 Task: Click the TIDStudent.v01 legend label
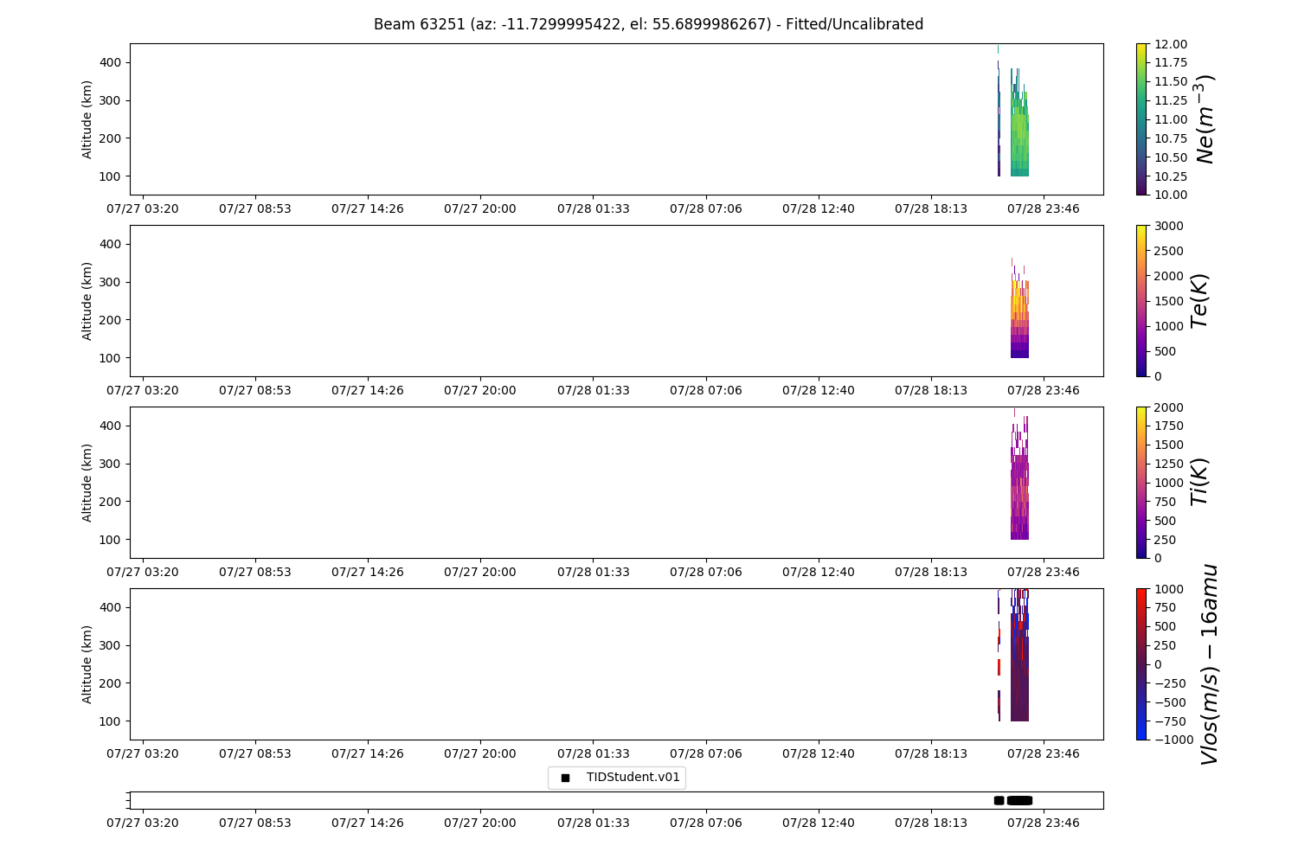633,777
